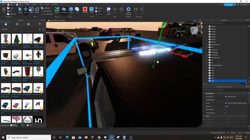
Task: Toggle Collisions option
Action: [46, 8]
